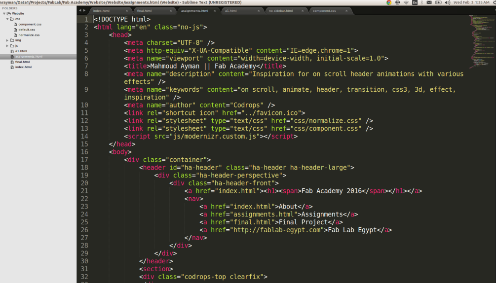Click the title text Mahmoud Ayman
Viewport: 496px width, 283px height.
click(x=175, y=67)
